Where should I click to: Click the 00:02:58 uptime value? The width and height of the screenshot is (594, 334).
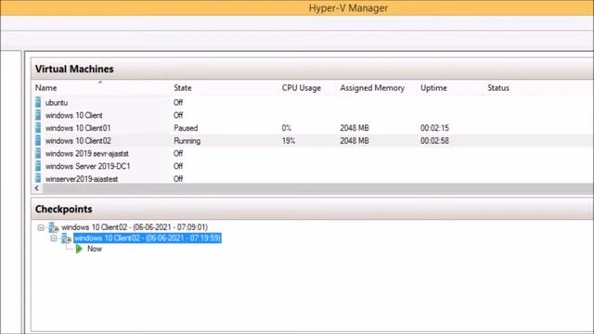(434, 141)
